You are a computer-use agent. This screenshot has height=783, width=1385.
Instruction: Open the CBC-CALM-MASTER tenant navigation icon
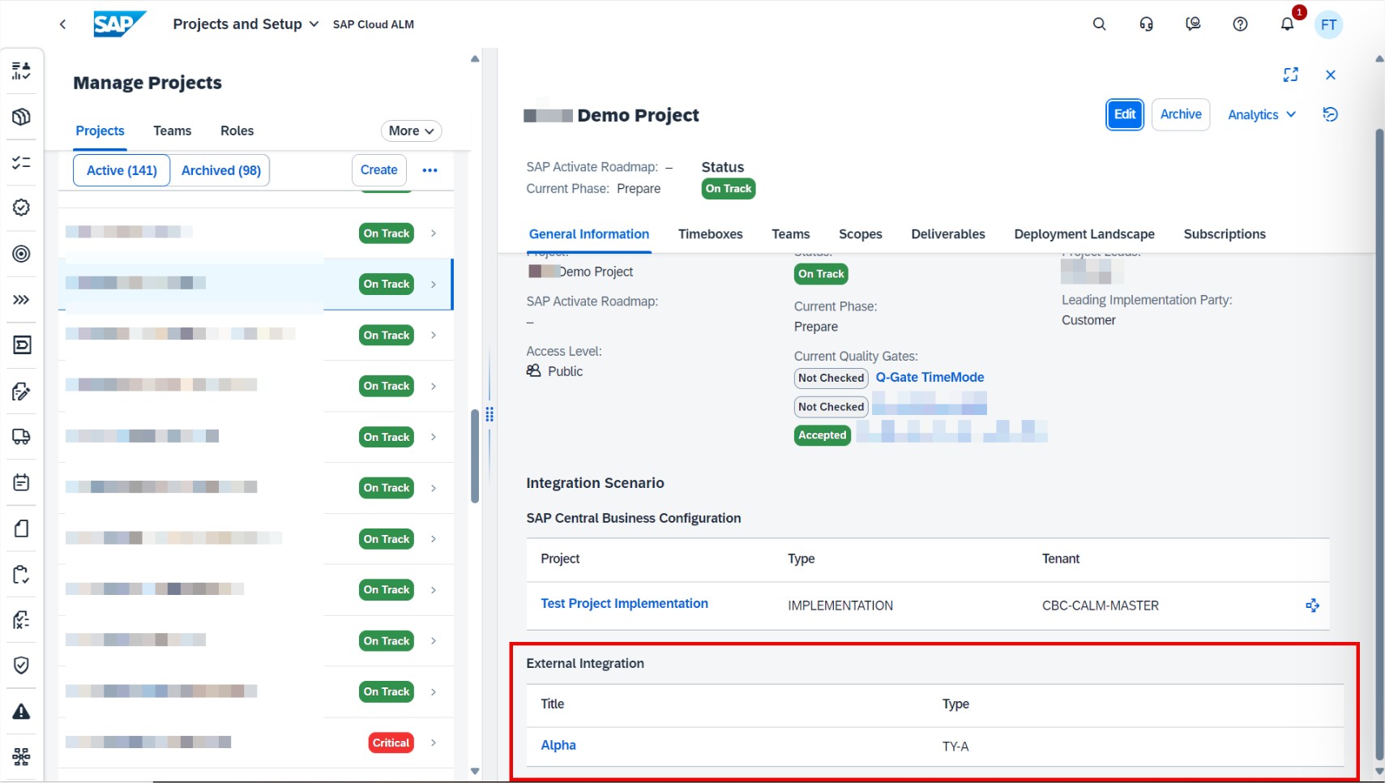pos(1312,605)
